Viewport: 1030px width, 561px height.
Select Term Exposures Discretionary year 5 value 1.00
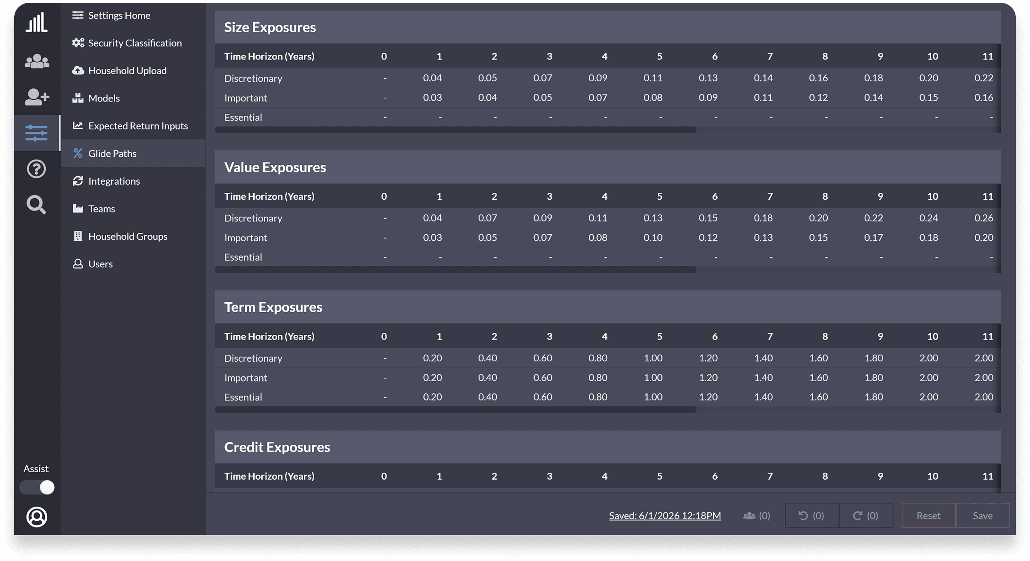coord(653,358)
